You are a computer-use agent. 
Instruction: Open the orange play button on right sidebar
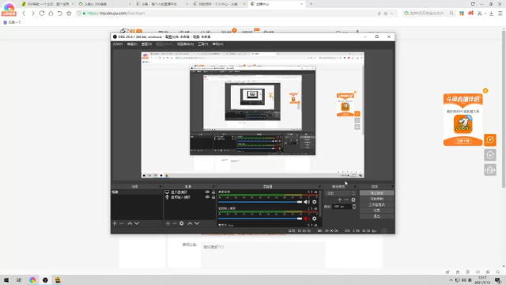pyautogui.click(x=490, y=140)
